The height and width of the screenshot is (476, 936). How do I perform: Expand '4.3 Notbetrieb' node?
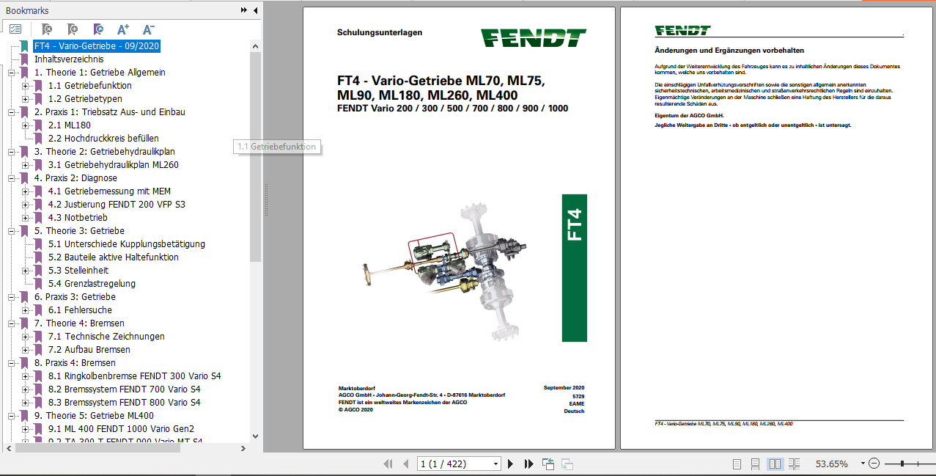[25, 218]
